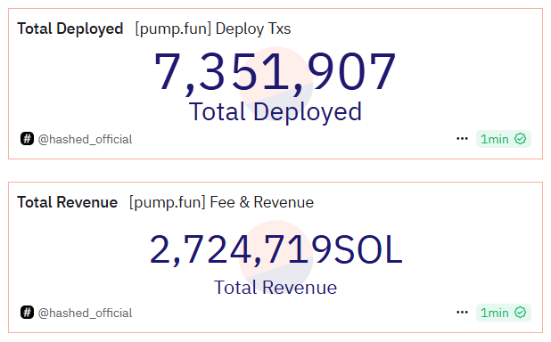Screen dimensions: 551x342
Task: Select the 7,351,907 counter value
Action: [x=275, y=72]
